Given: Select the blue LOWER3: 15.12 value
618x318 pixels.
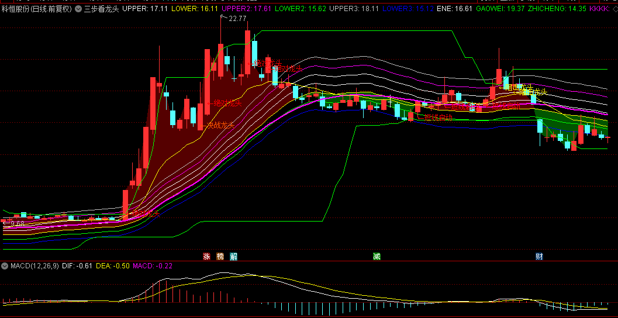Looking at the screenshot, I should [x=408, y=9].
